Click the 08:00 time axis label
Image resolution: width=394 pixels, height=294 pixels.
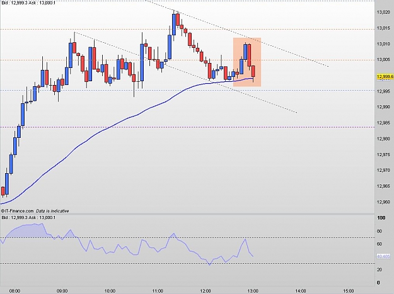tap(14, 291)
